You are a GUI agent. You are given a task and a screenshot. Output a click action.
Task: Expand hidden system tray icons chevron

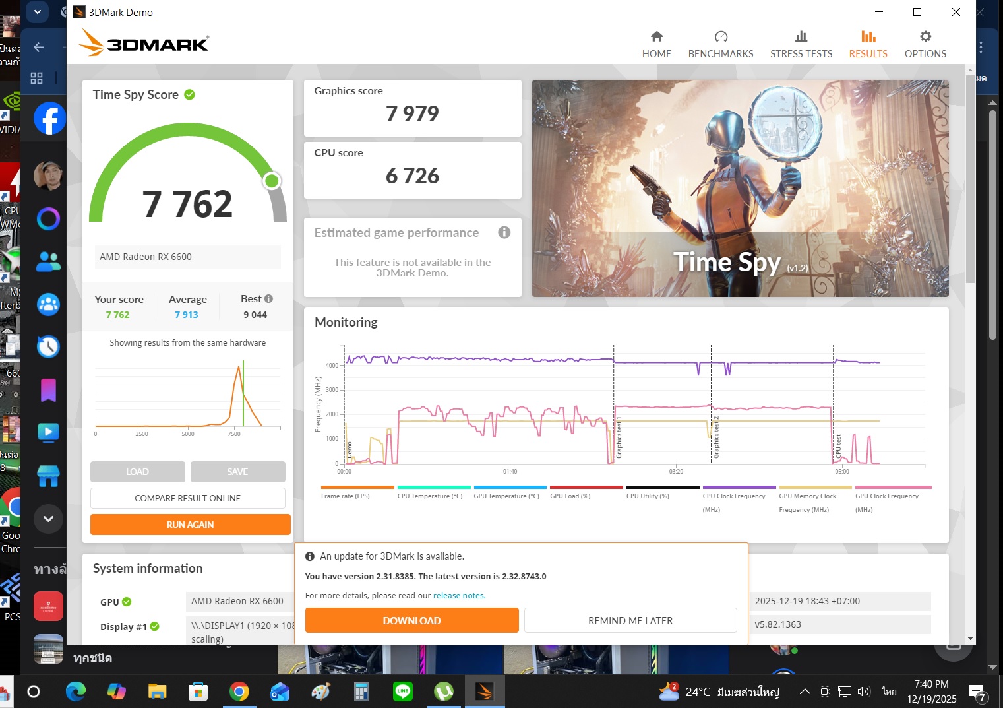point(805,692)
